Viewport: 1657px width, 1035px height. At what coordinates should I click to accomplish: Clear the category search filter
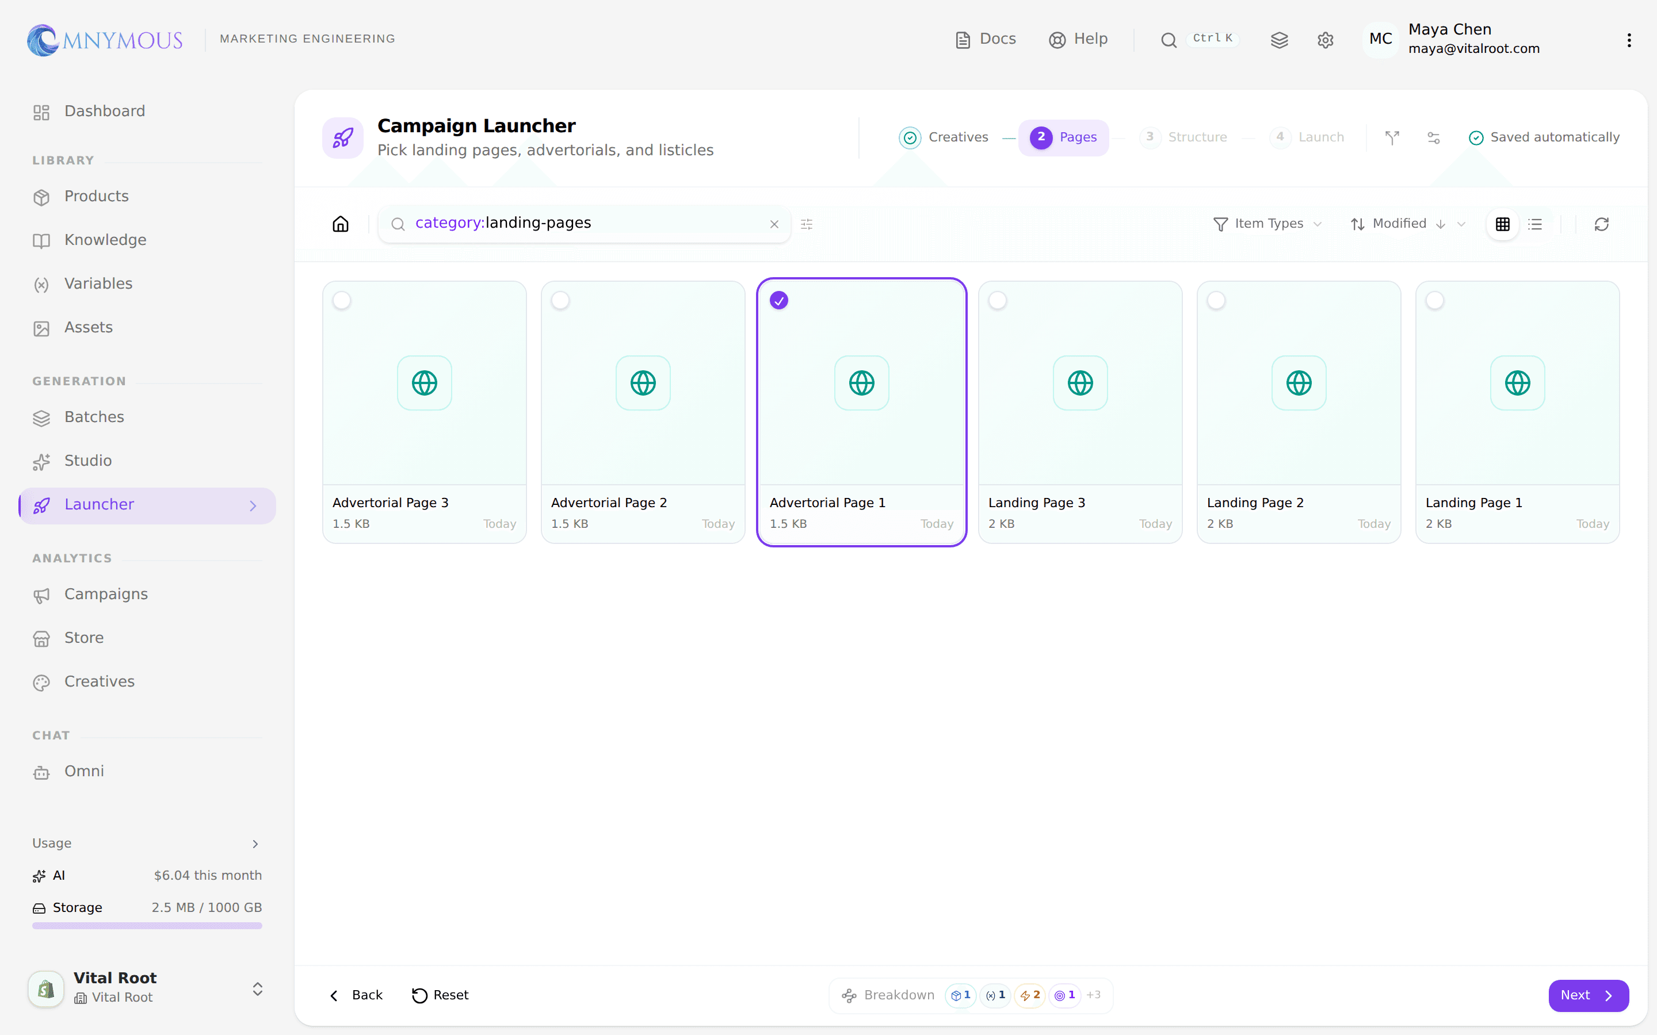click(x=774, y=224)
